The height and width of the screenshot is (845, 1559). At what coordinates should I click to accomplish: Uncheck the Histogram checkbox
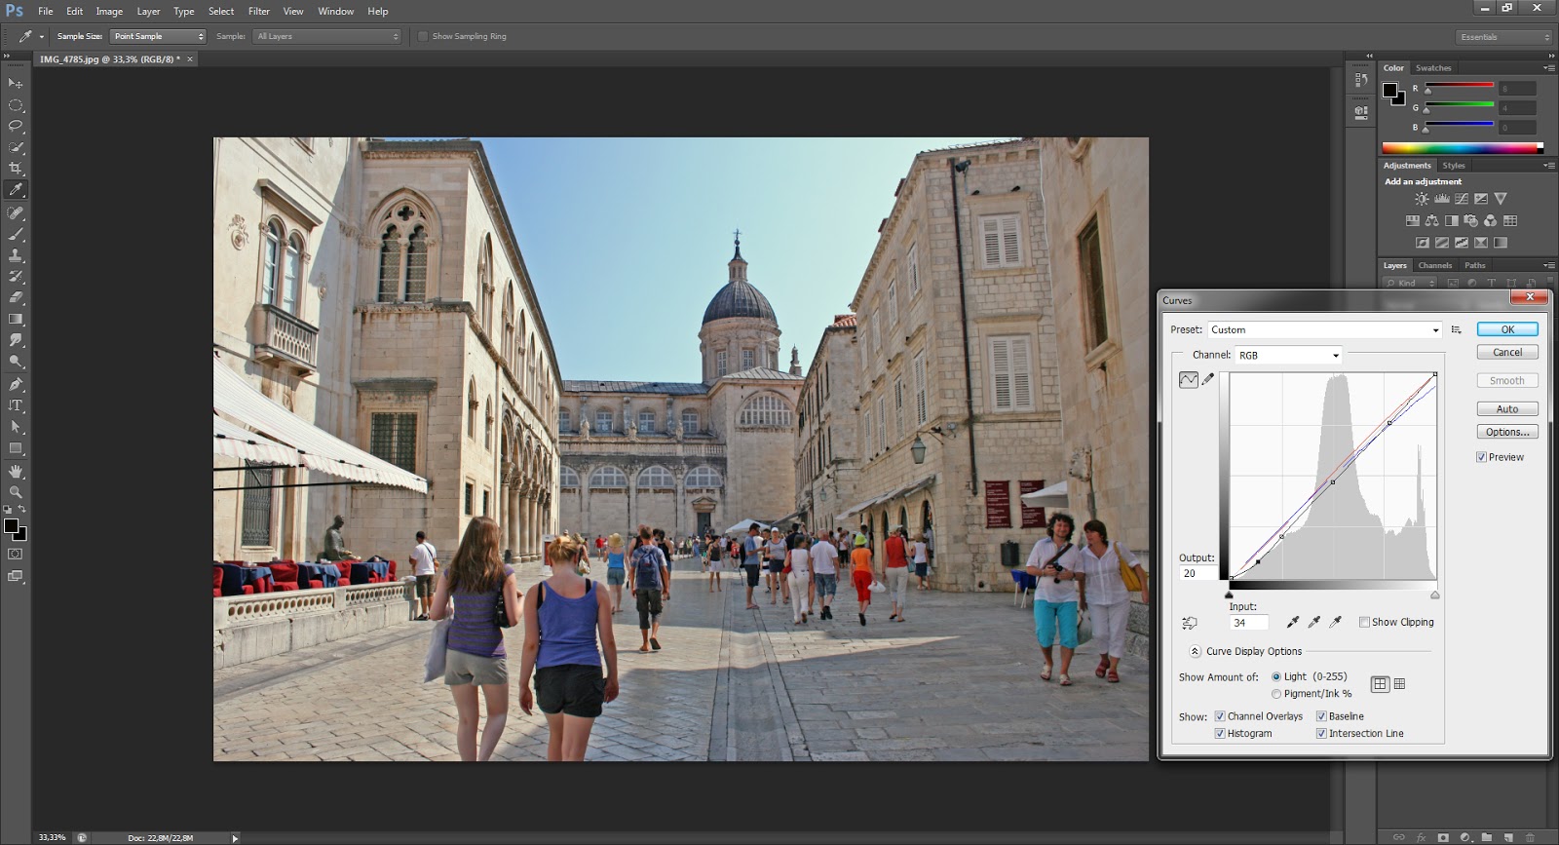[1220, 734]
